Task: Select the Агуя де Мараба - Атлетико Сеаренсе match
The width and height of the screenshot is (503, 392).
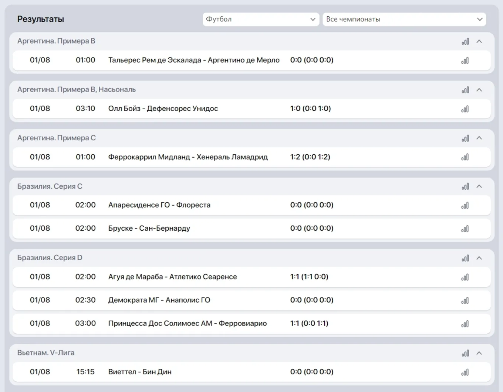Action: [x=172, y=277]
